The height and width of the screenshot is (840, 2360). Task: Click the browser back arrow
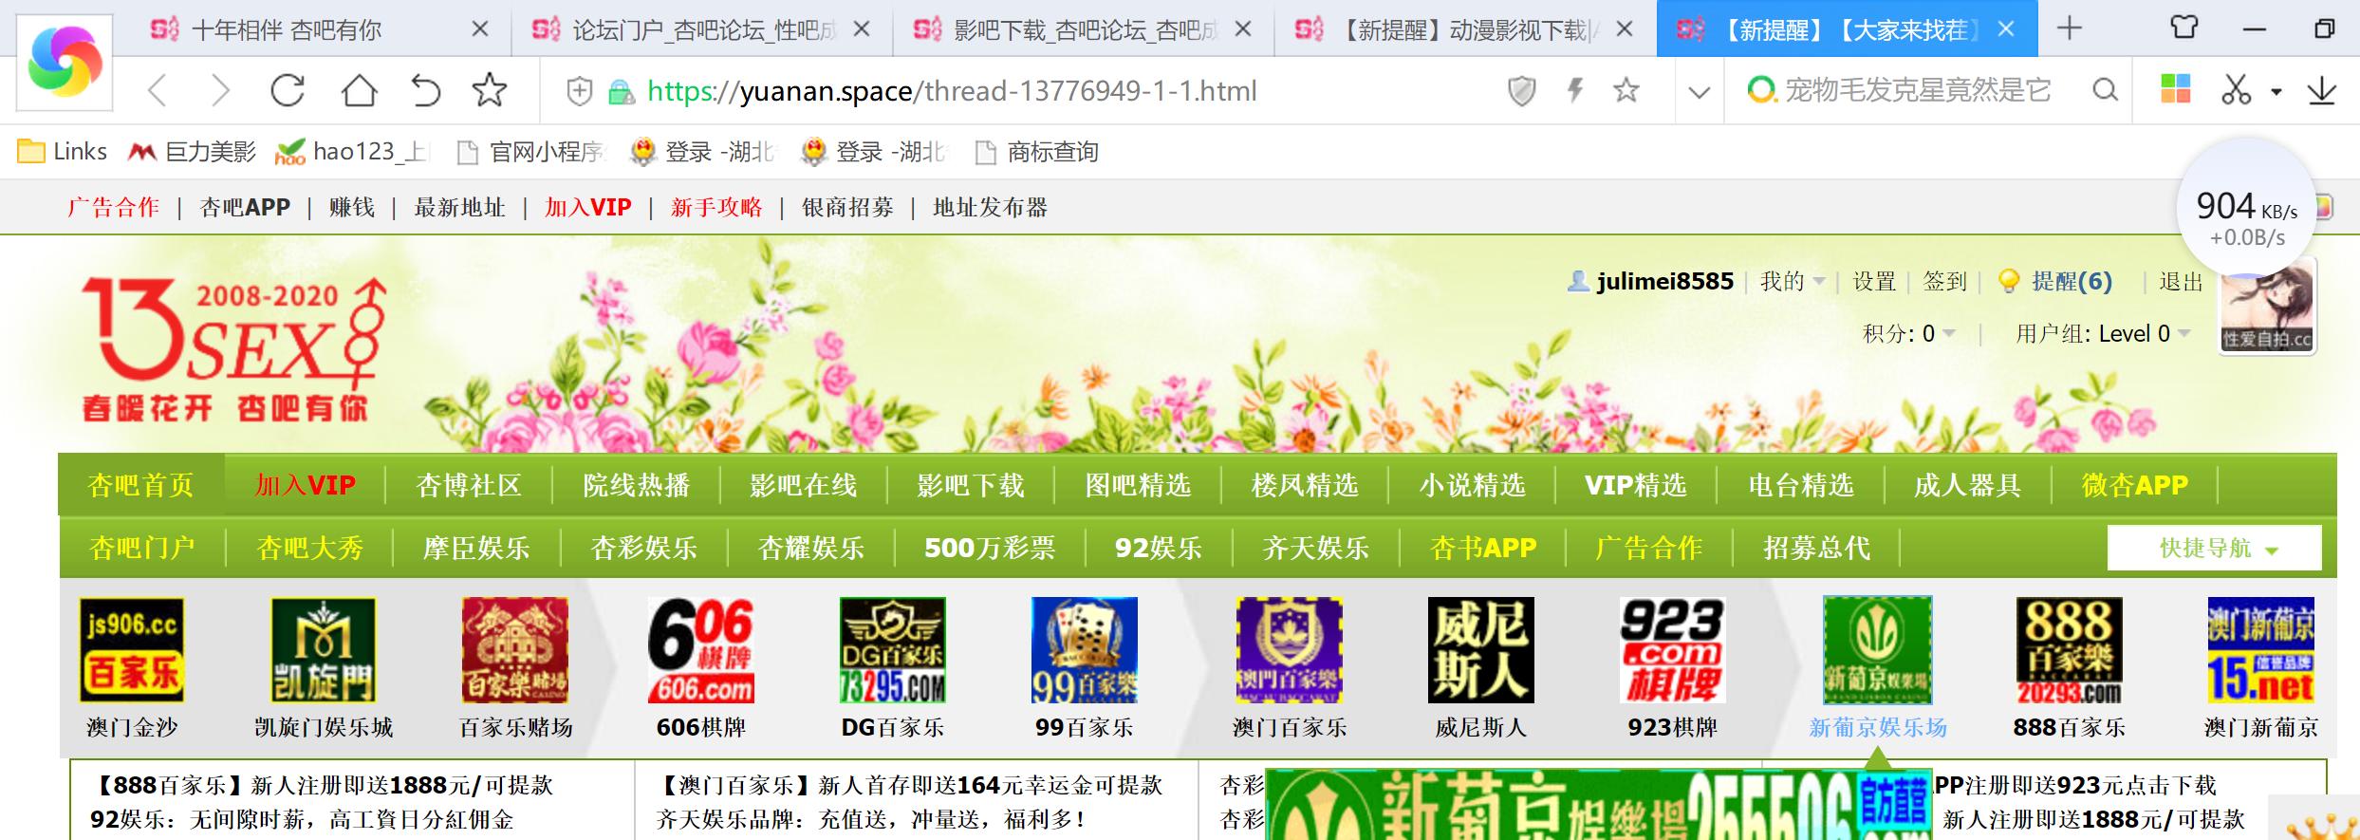coord(158,91)
